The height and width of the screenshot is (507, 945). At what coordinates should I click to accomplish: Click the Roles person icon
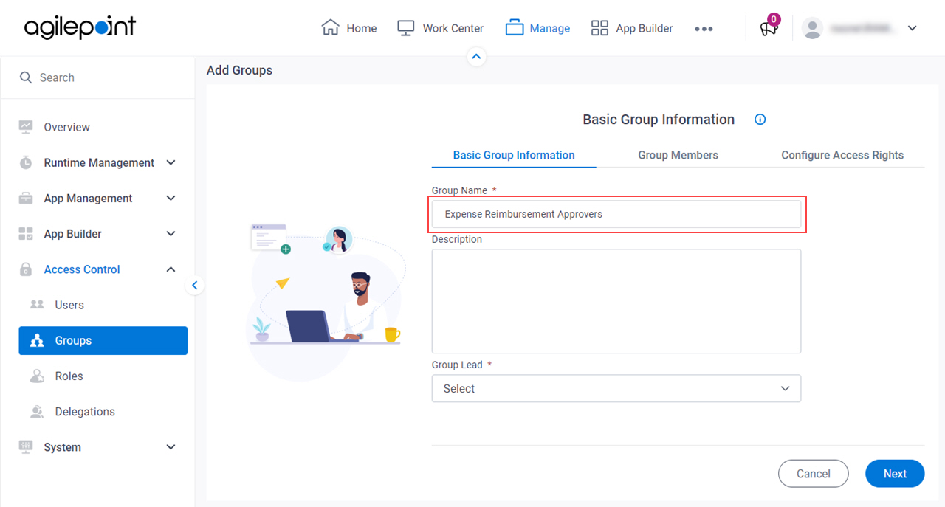(x=37, y=376)
